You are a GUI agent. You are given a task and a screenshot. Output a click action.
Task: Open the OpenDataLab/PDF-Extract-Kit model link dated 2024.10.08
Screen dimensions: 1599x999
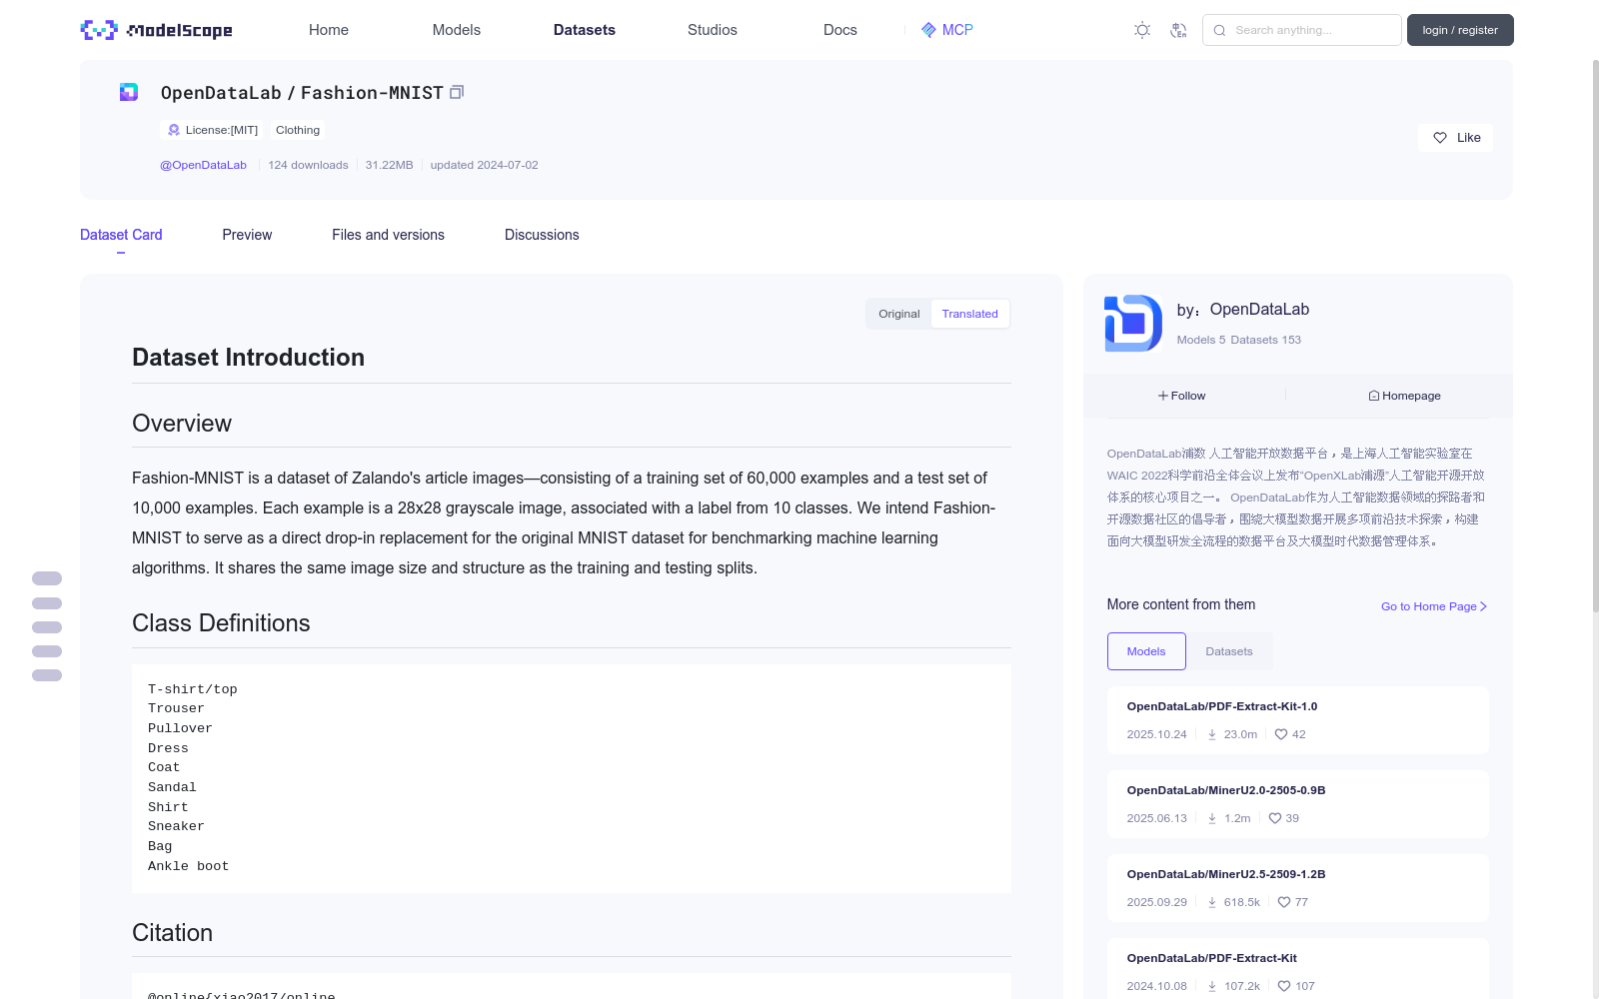1211,958
